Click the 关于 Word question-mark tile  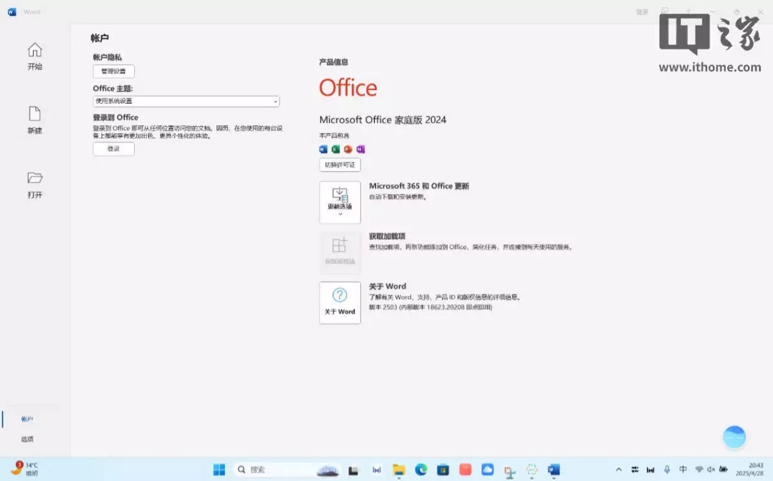(x=340, y=302)
